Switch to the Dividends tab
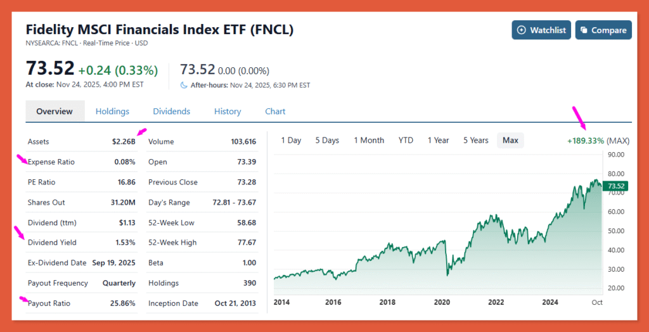This screenshot has width=649, height=332. [172, 112]
